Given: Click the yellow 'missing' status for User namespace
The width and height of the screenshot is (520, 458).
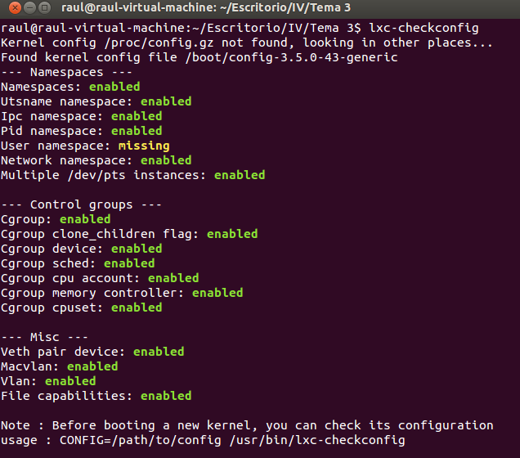Looking at the screenshot, I should pyautogui.click(x=144, y=146).
